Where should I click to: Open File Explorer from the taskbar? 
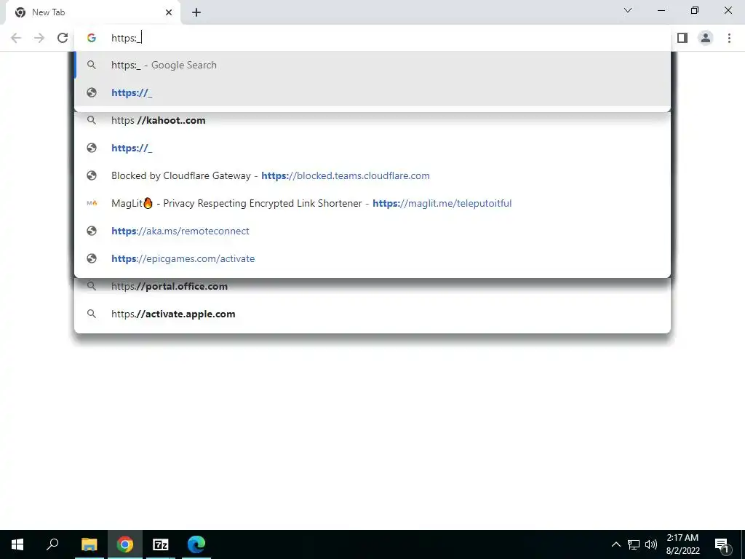pos(89,544)
